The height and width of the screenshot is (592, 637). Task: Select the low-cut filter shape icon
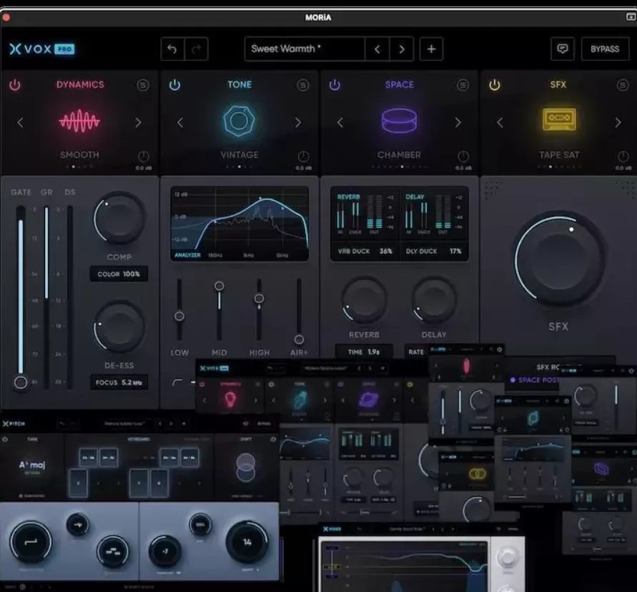tap(177, 383)
